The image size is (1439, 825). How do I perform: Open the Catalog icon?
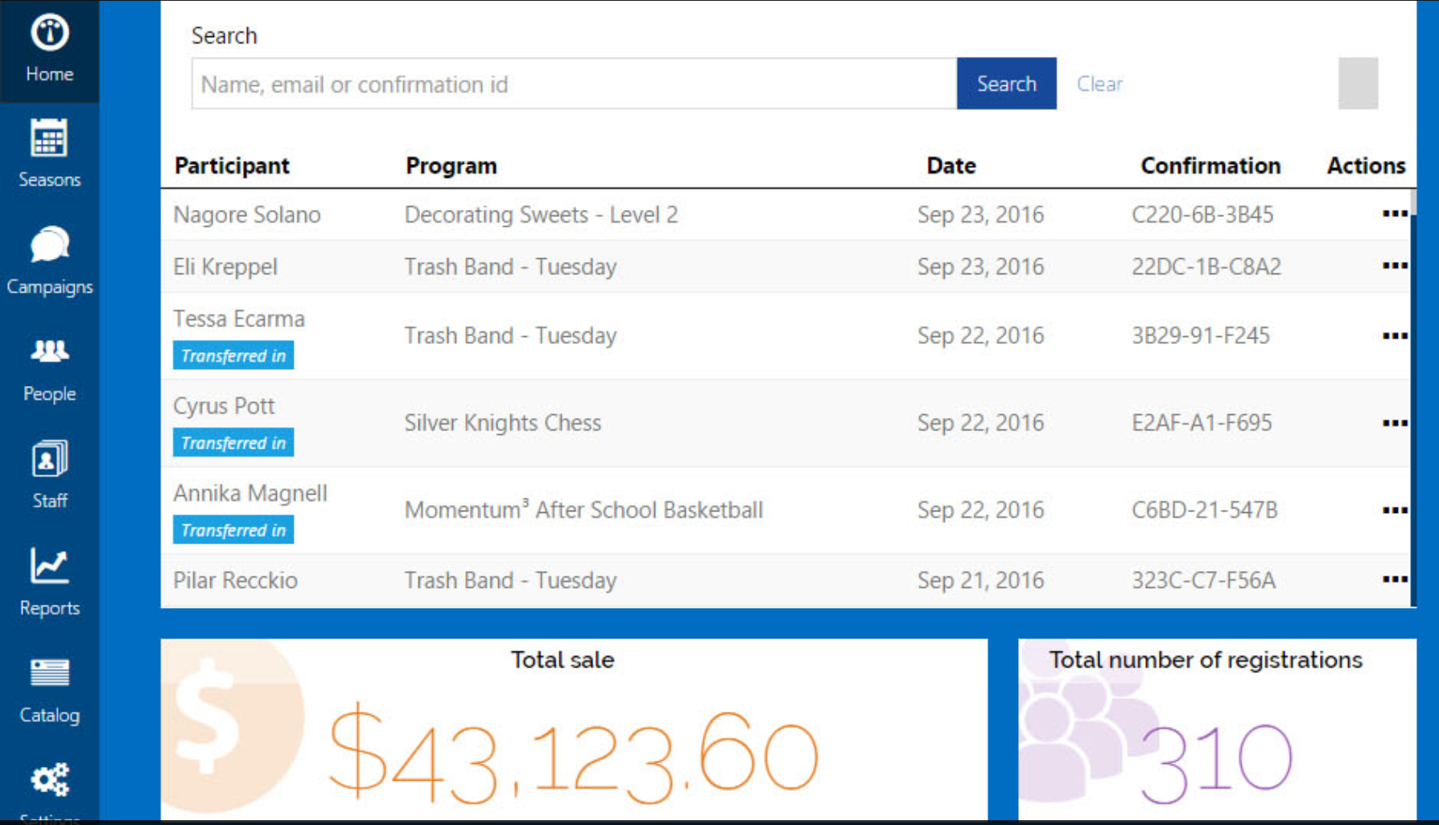click(x=49, y=673)
